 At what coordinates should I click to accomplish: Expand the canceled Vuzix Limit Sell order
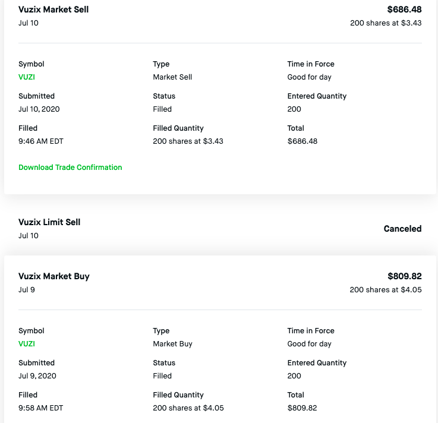(49, 222)
